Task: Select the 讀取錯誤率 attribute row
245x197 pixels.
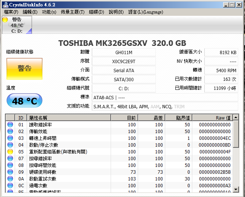Action: 119,124
